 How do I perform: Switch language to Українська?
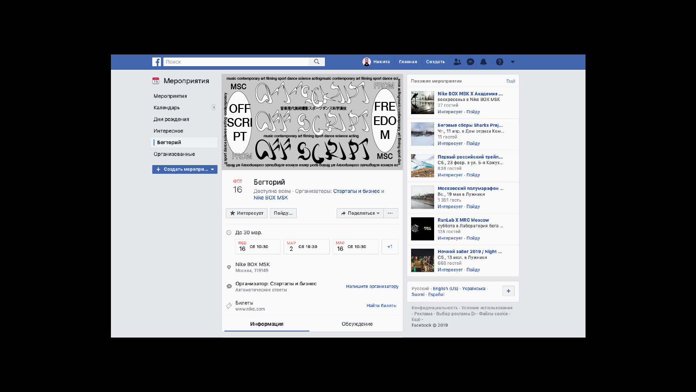tap(474, 289)
